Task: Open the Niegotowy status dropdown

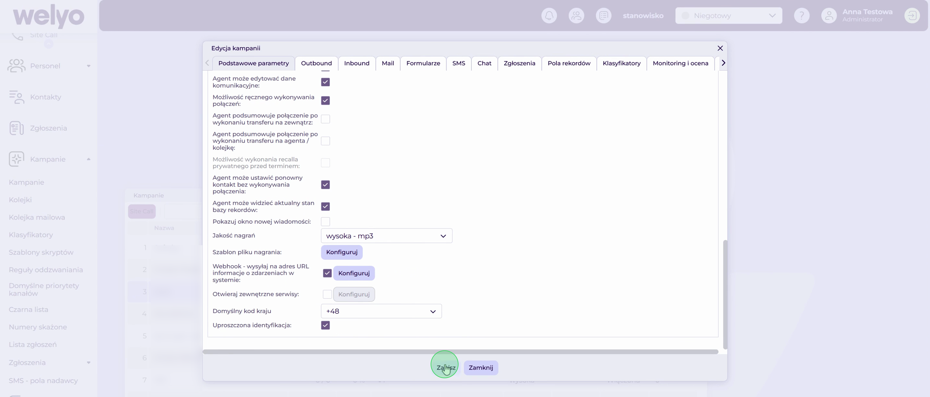Action: (x=729, y=16)
